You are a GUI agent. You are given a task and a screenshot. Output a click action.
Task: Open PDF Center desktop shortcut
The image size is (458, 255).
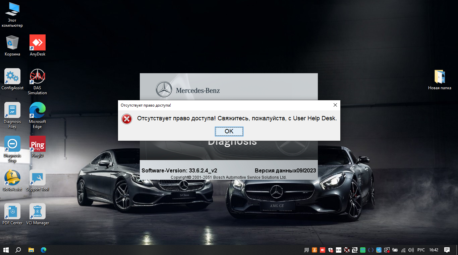(x=12, y=214)
